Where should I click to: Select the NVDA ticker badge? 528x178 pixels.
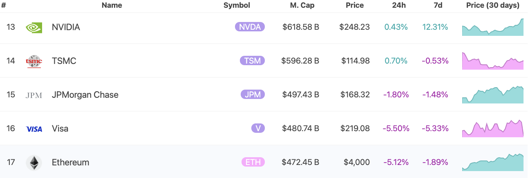(250, 27)
